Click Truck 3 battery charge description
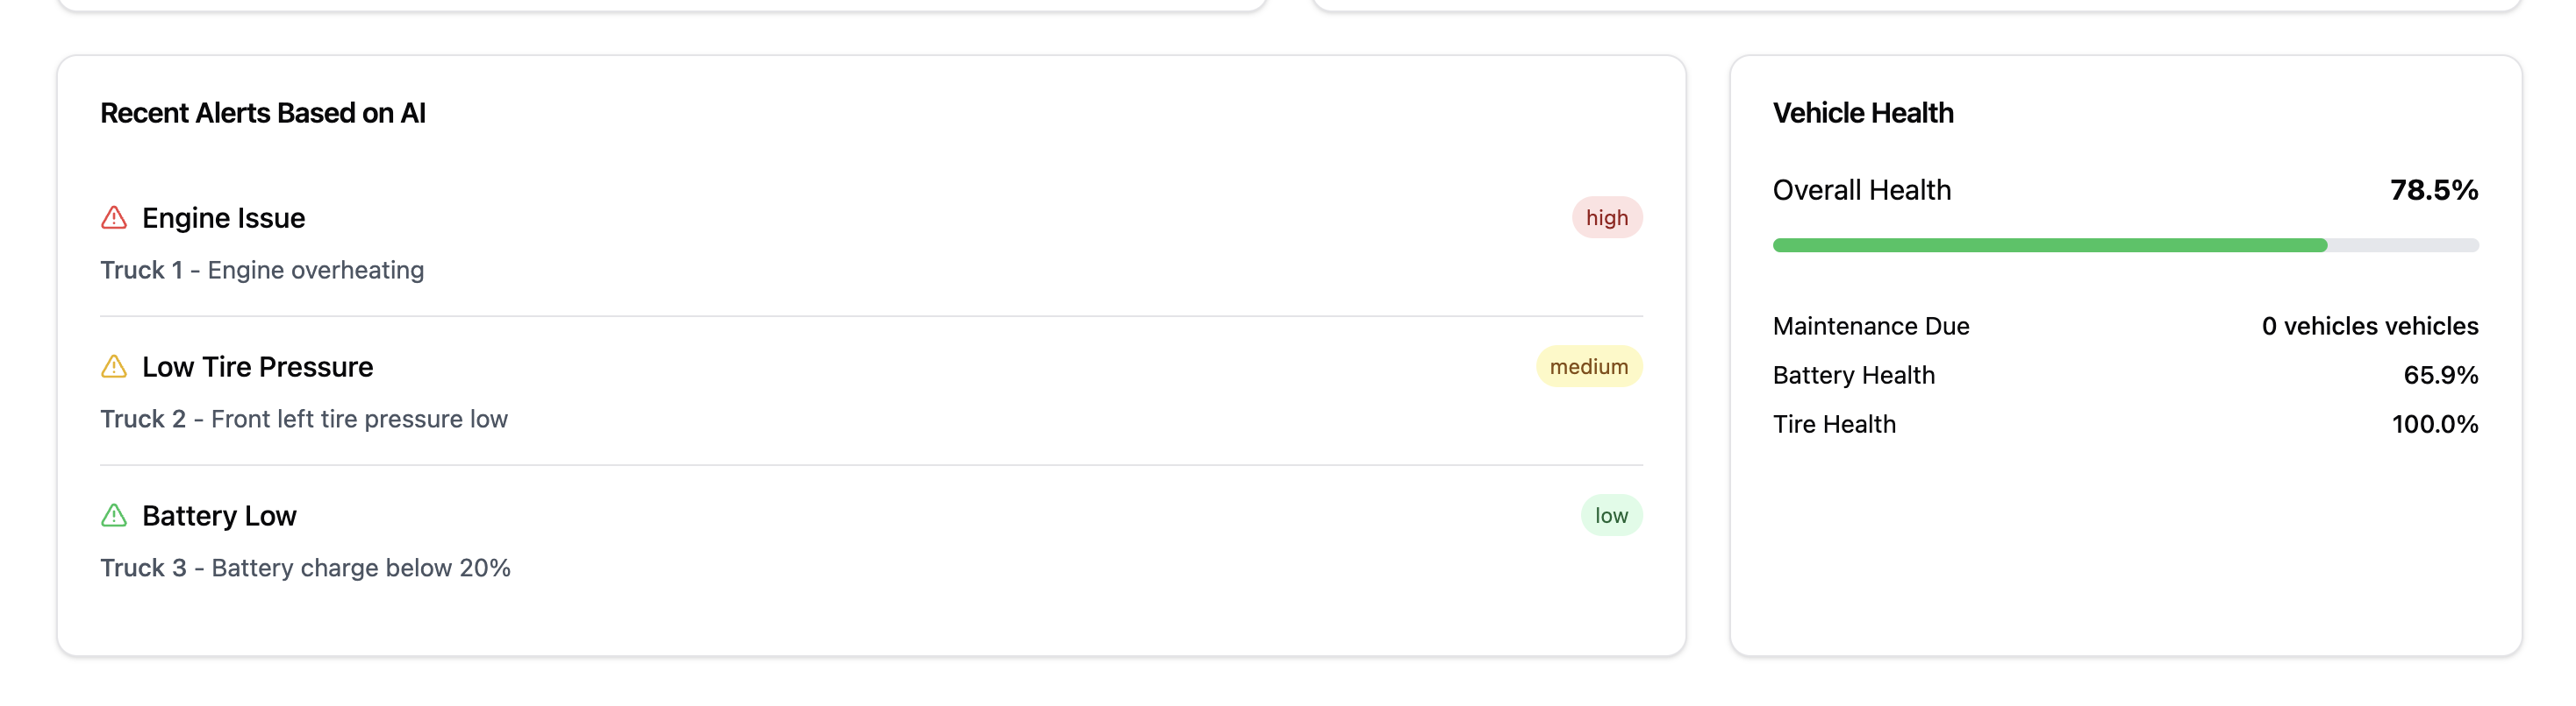Viewport: 2576px width, 706px height. [305, 568]
